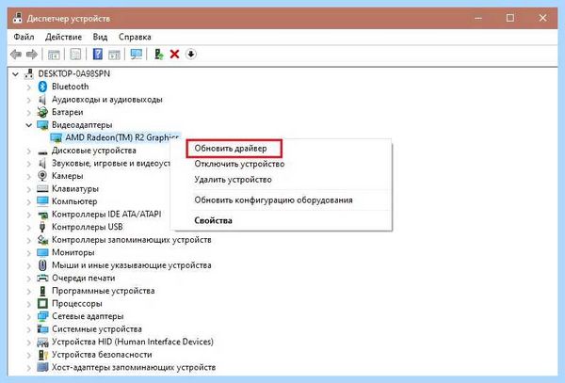The height and width of the screenshot is (383, 565).
Task: Select the Компьютер tree row
Action: pyautogui.click(x=74, y=201)
